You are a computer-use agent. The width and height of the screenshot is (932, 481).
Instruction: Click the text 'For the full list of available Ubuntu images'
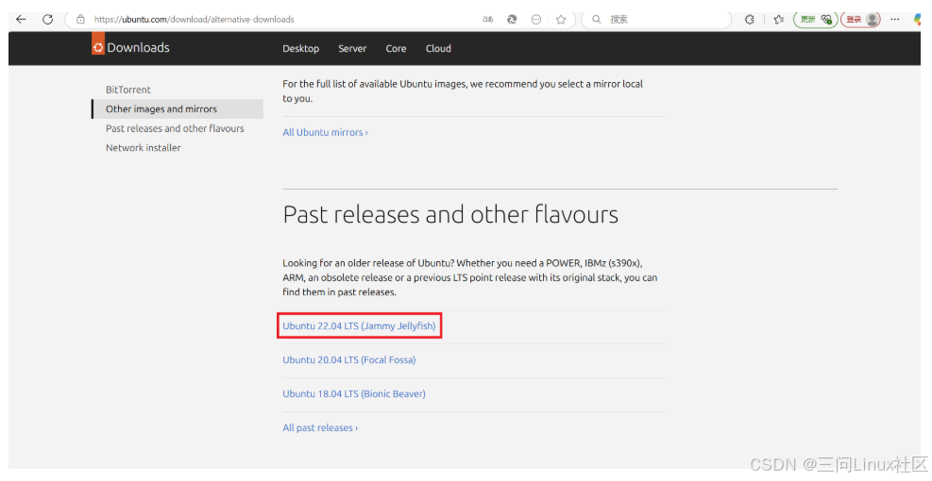pos(463,91)
